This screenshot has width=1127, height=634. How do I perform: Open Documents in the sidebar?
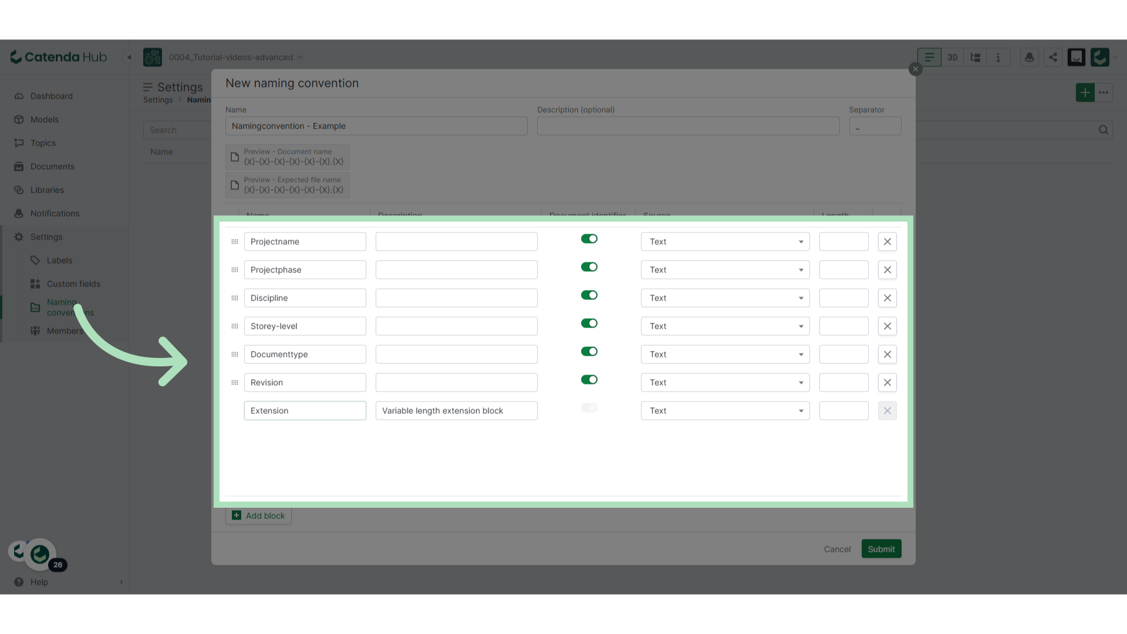point(52,166)
